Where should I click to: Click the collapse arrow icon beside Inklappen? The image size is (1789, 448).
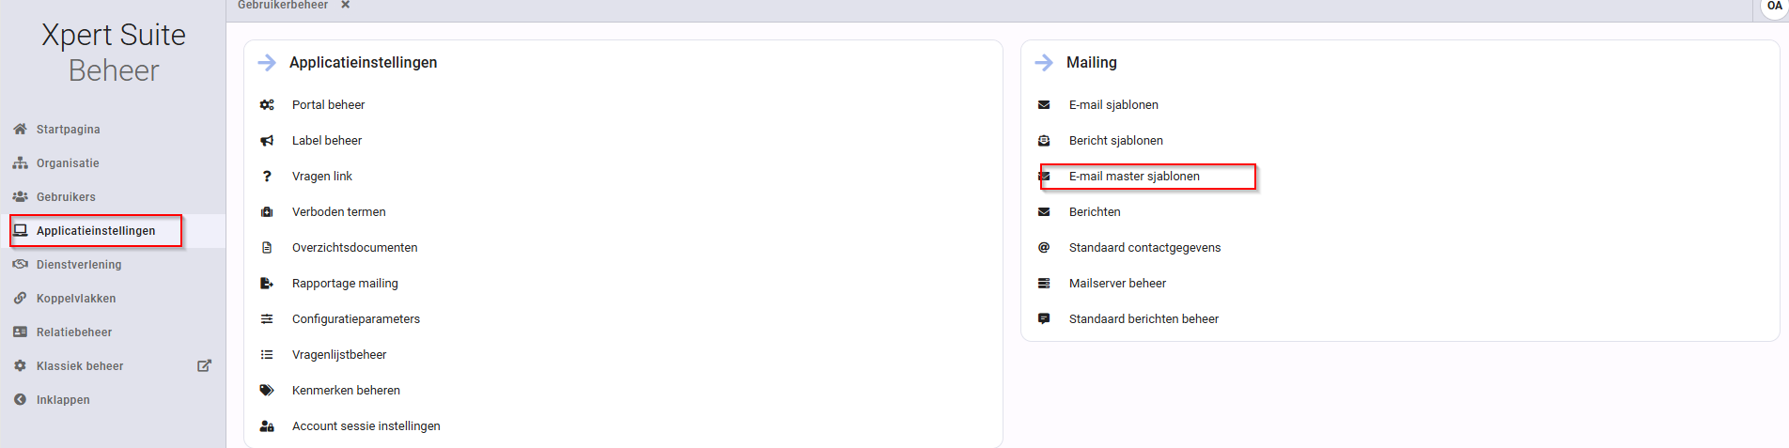(20, 399)
